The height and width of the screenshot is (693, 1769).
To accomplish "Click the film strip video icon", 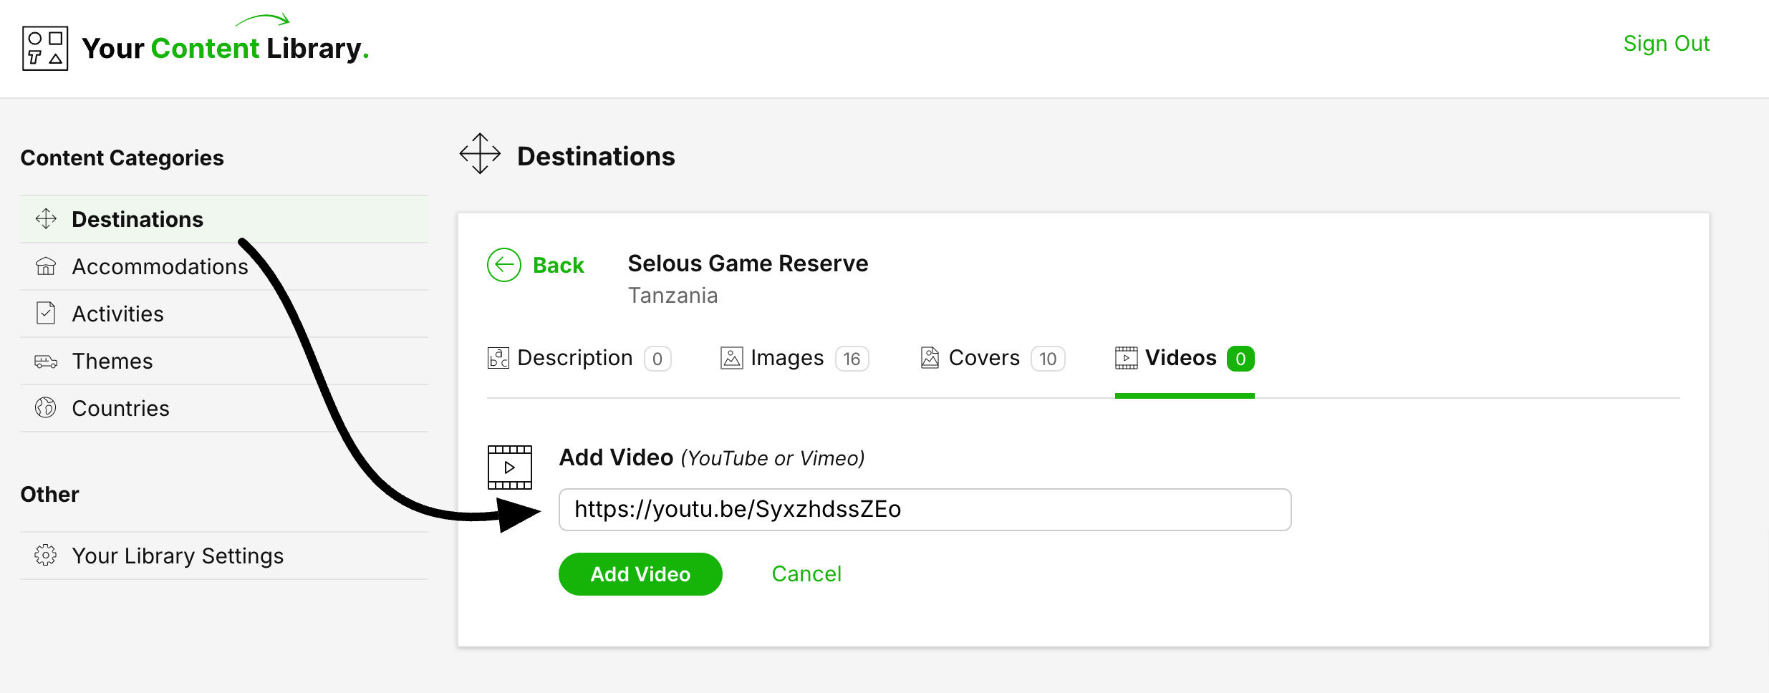I will [x=510, y=467].
